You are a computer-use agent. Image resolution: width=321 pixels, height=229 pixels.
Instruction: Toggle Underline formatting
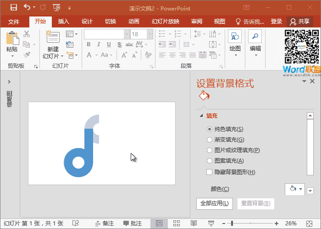[109, 44]
